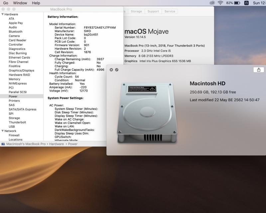Open the Window menu

[x=20, y=3]
